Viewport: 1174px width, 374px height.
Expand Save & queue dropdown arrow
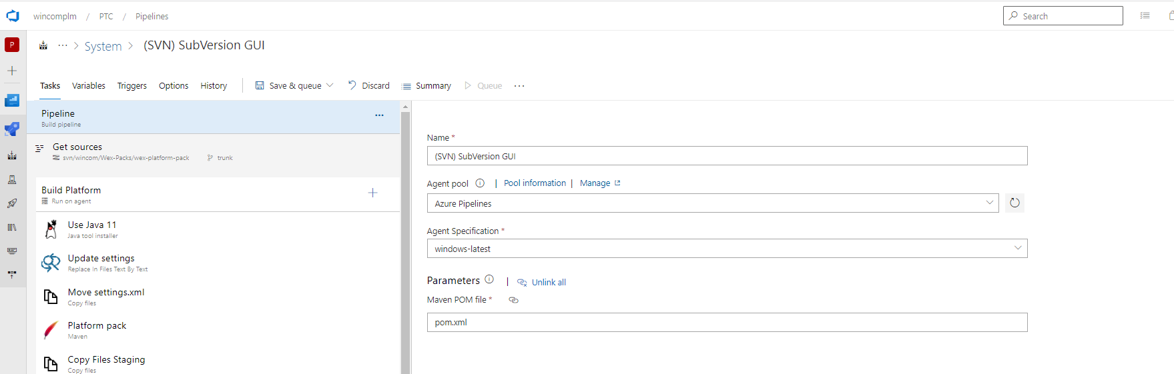pos(330,85)
